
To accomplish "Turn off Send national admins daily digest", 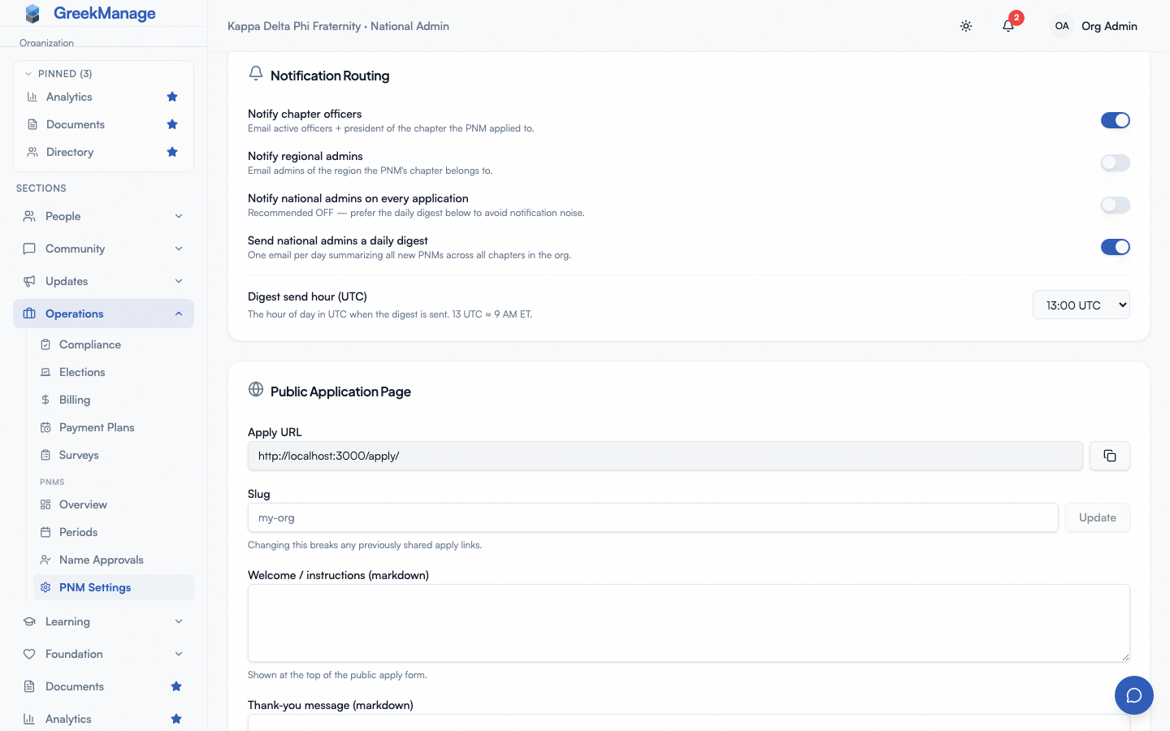I will [1116, 247].
